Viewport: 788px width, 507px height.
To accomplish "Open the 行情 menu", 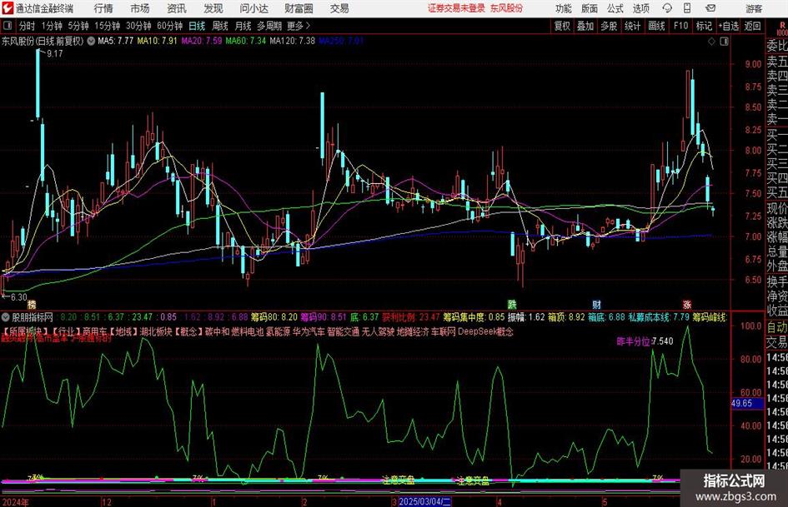I will point(103,8).
